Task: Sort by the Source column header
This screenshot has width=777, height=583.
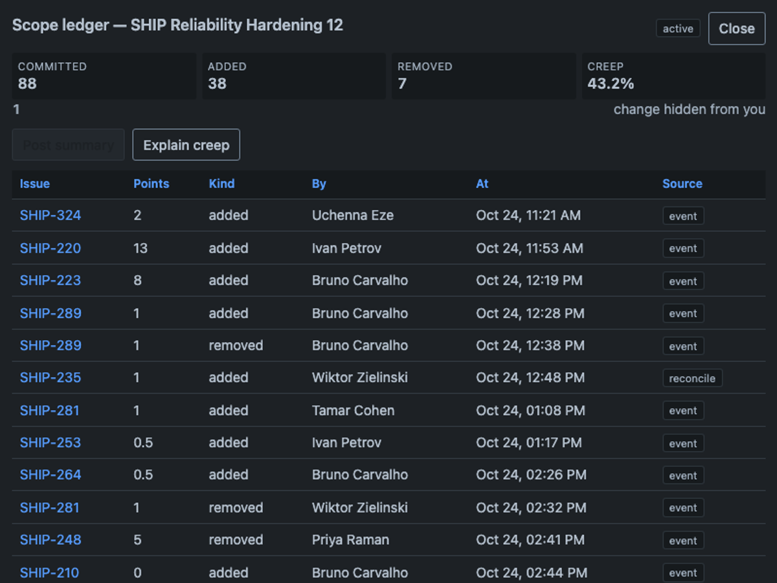Action: pos(682,184)
